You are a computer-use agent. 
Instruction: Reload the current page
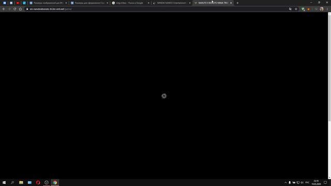(15, 9)
